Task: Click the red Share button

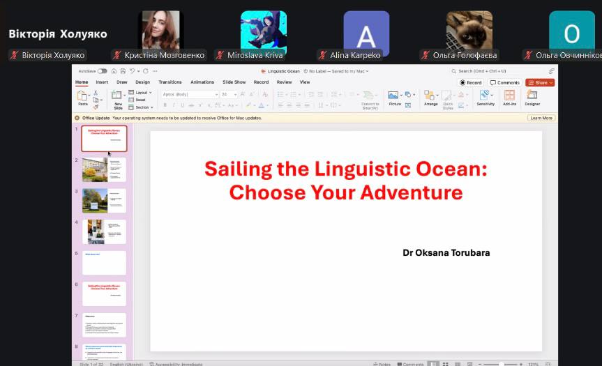Action: [x=539, y=82]
